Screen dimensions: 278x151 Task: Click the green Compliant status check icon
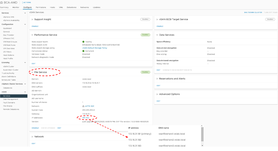(83, 51)
